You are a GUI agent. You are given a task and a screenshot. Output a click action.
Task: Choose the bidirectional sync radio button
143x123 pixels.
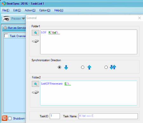click(x=106, y=67)
